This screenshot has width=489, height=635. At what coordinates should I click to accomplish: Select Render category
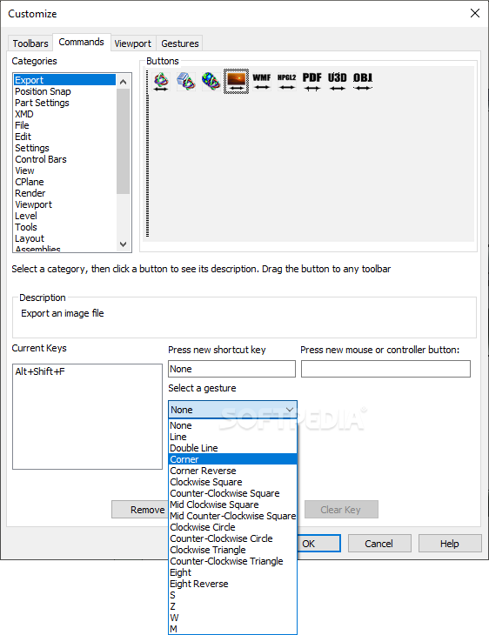click(64, 193)
